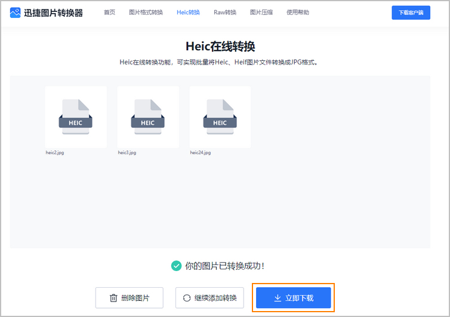Click the green success checkmark icon
This screenshot has width=450, height=317.
tap(176, 266)
